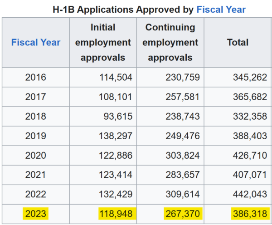This screenshot has width=272, height=225.
Task: Select the 'Total' column header
Action: pyautogui.click(x=238, y=42)
